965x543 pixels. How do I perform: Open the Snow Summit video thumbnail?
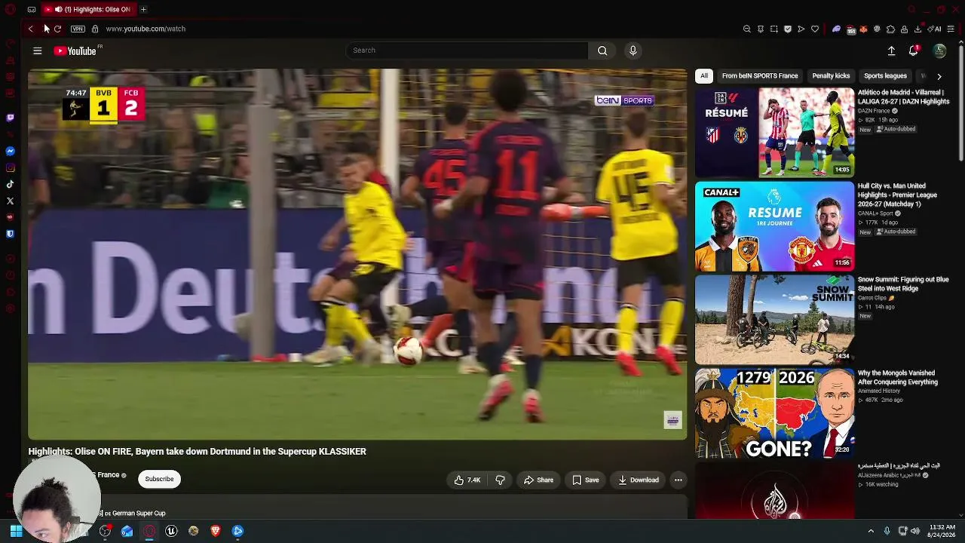775,319
